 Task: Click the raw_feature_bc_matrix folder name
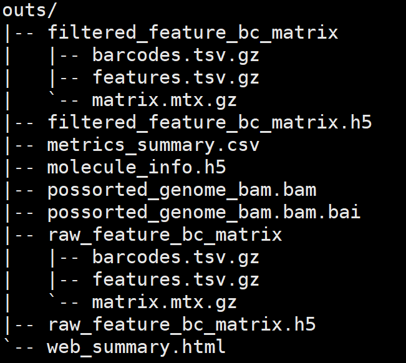(x=165, y=235)
